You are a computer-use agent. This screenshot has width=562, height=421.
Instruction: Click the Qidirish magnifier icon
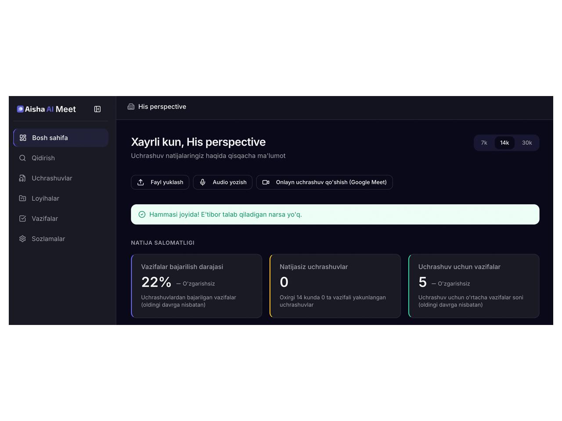coord(22,158)
